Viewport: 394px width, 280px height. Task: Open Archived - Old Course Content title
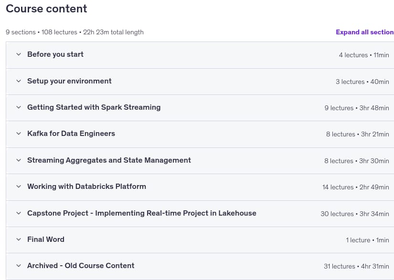click(x=81, y=265)
